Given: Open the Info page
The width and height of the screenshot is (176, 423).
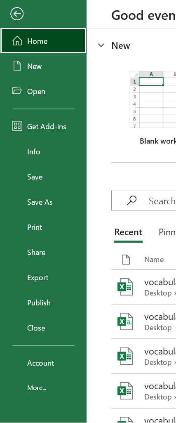Looking at the screenshot, I should [x=43, y=151].
